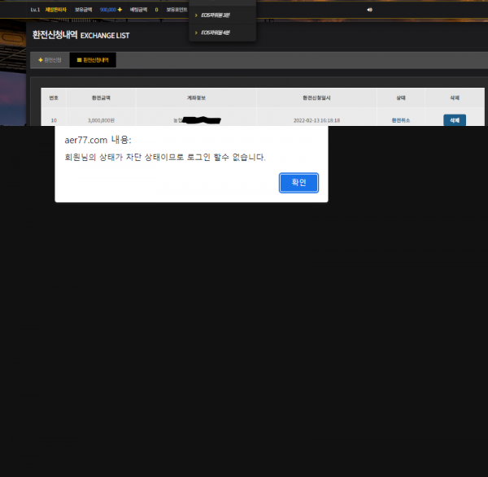Click the blue 삭제 delete button
Viewport: 488px width, 477px height.
454,119
